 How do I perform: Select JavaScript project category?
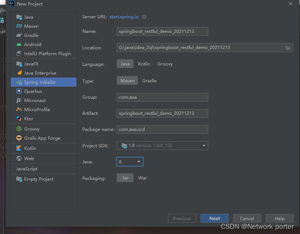[44, 169]
